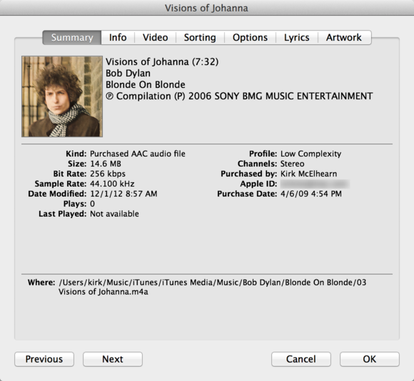Image resolution: width=414 pixels, height=381 pixels.
Task: Select the Video tab
Action: coord(156,38)
